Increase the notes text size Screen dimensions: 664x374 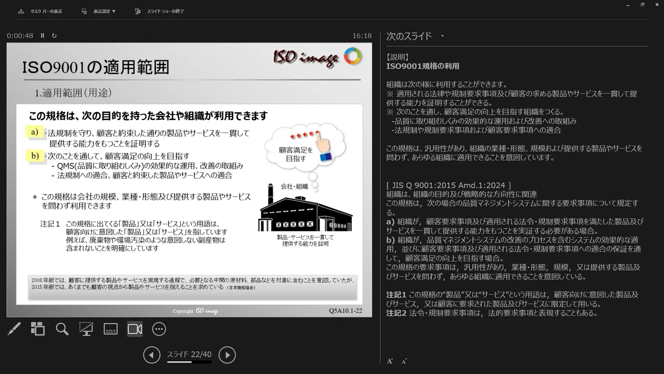point(390,361)
